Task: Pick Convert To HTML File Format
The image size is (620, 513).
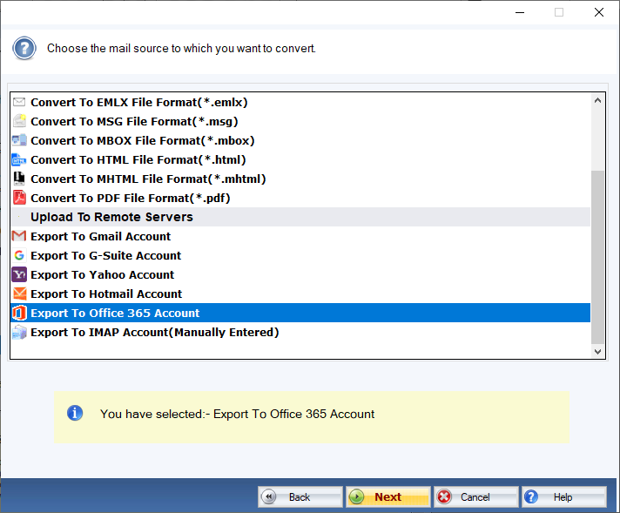Action: [x=300, y=159]
